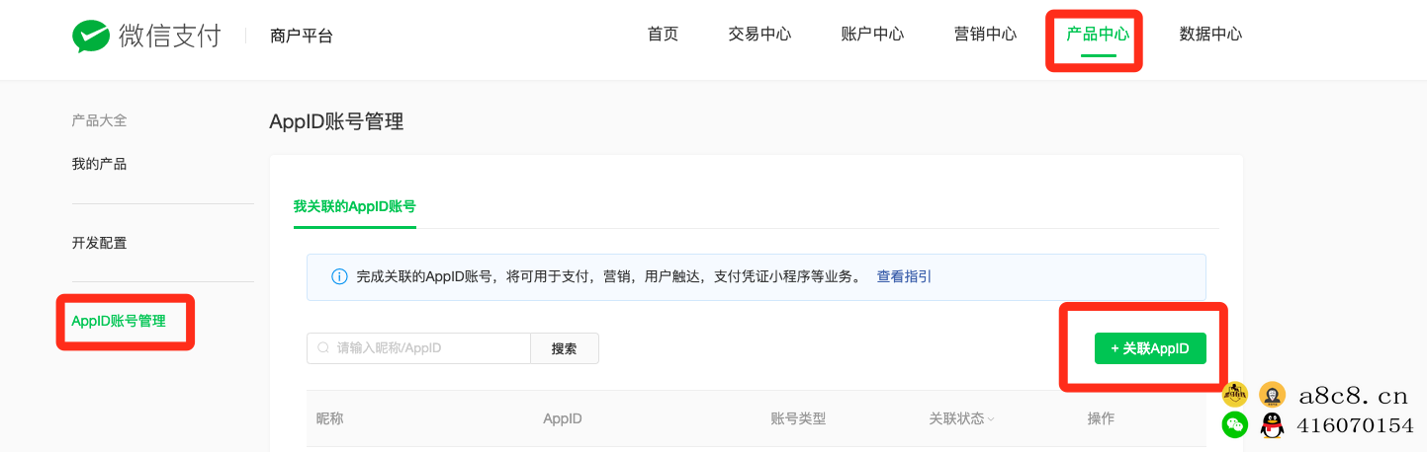This screenshot has width=1427, height=452.
Task: Switch to 我关联的AppID账号 tab
Action: click(x=355, y=206)
